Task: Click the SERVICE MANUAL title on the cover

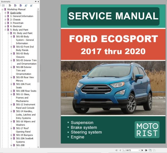Action: tap(113, 16)
